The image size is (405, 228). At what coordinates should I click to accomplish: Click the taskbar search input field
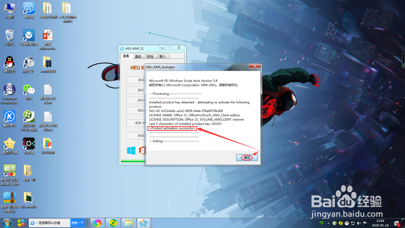(54, 223)
